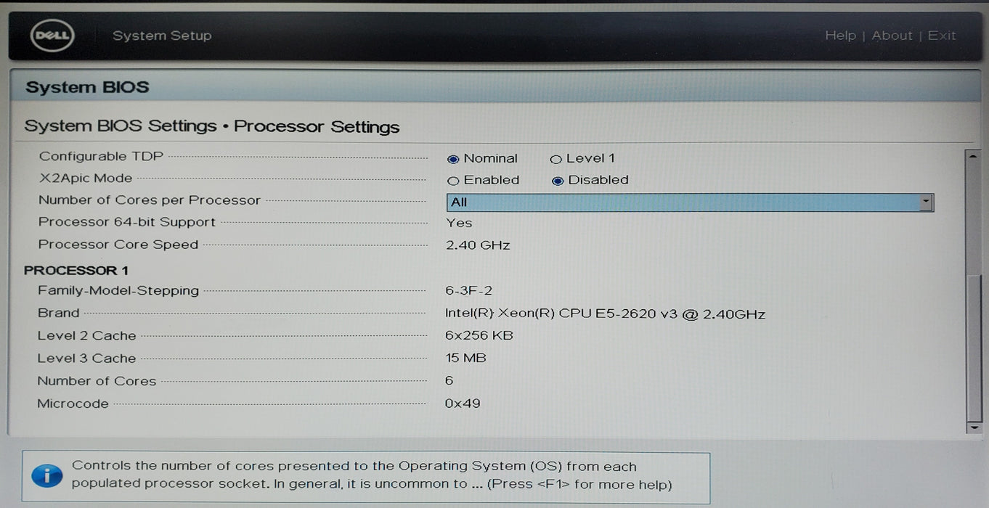Open Number of Cores per Processor dropdown
This screenshot has height=508, width=989.
pos(690,202)
